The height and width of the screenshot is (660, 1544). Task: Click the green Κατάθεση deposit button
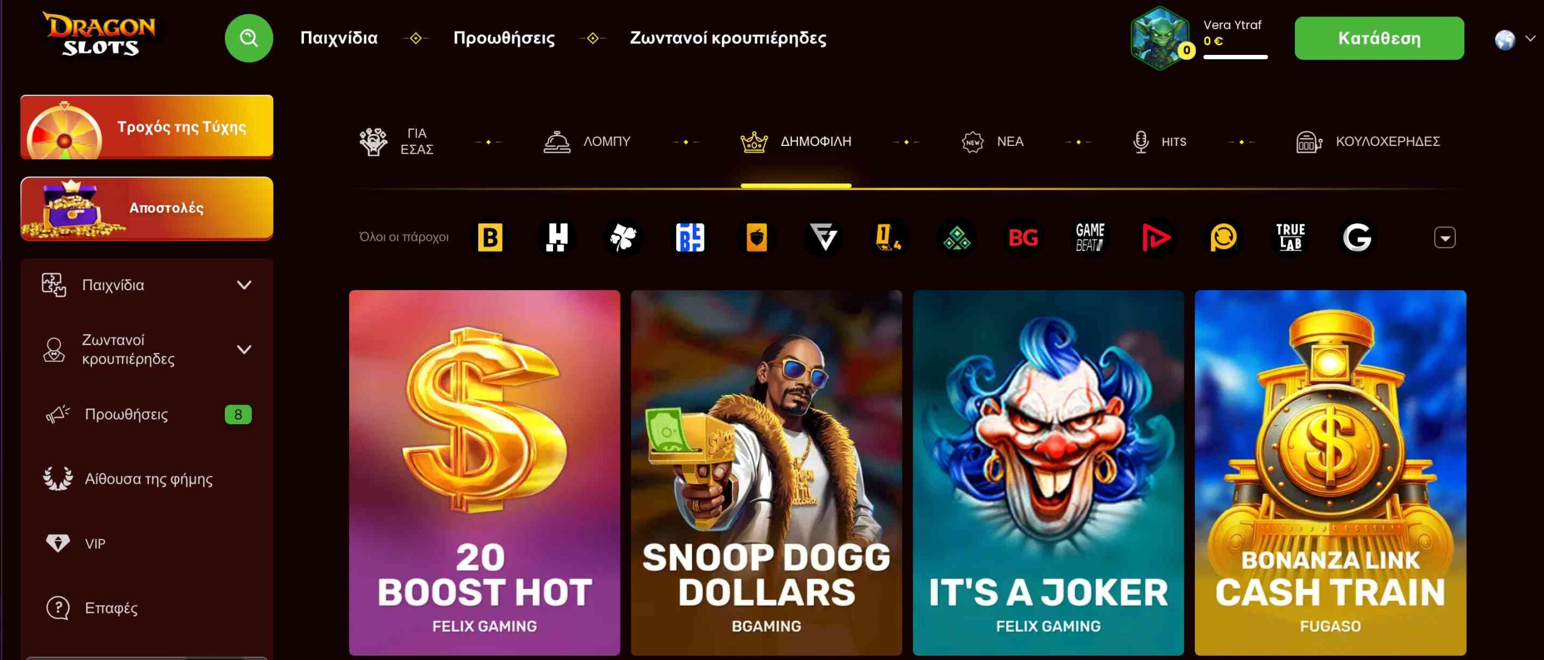pyautogui.click(x=1379, y=38)
